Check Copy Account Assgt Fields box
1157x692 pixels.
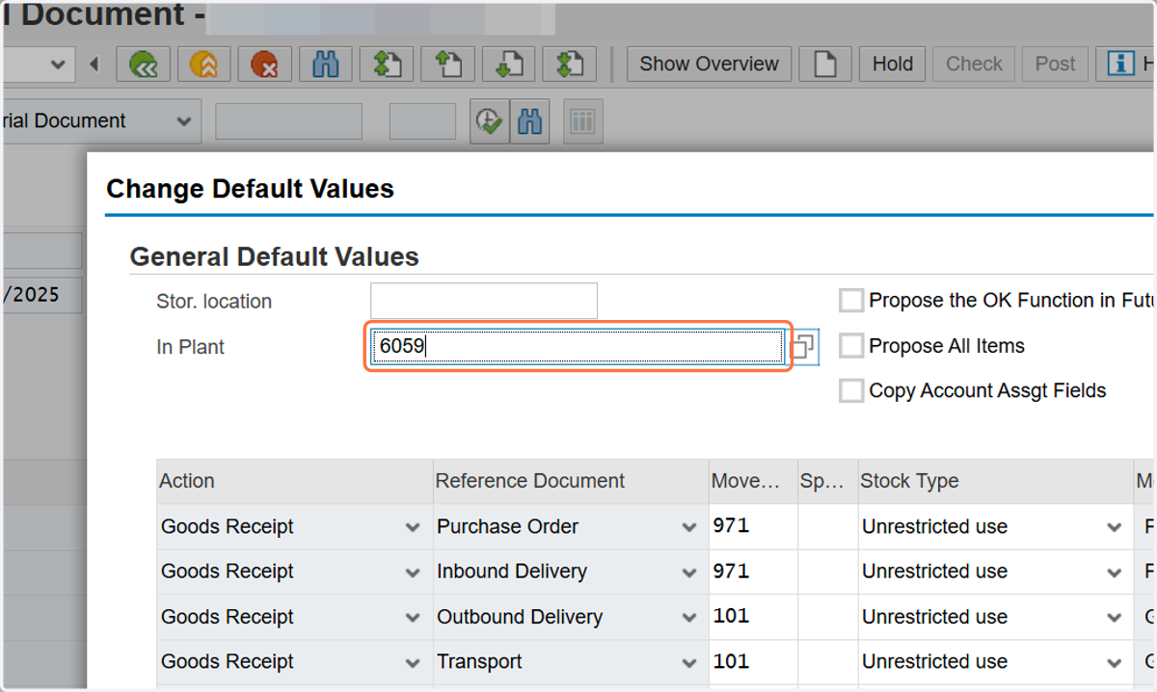point(851,390)
